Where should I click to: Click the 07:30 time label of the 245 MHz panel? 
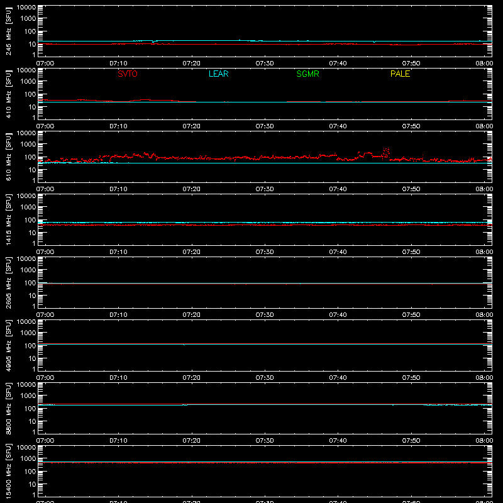(265, 64)
